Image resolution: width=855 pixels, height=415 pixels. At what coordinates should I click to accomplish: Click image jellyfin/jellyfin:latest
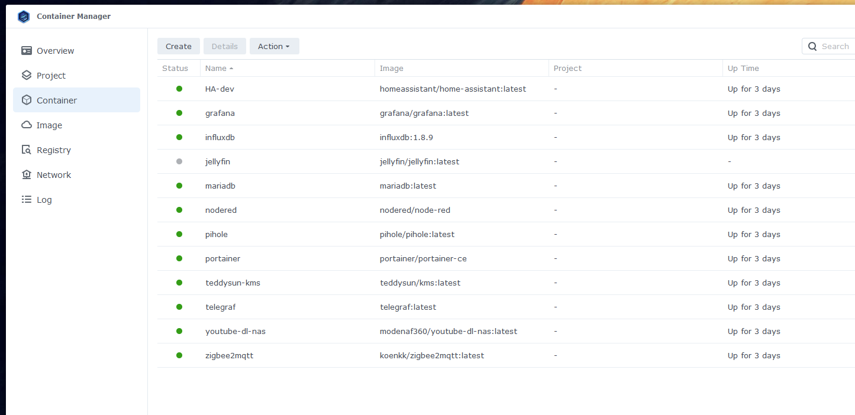[x=420, y=161]
